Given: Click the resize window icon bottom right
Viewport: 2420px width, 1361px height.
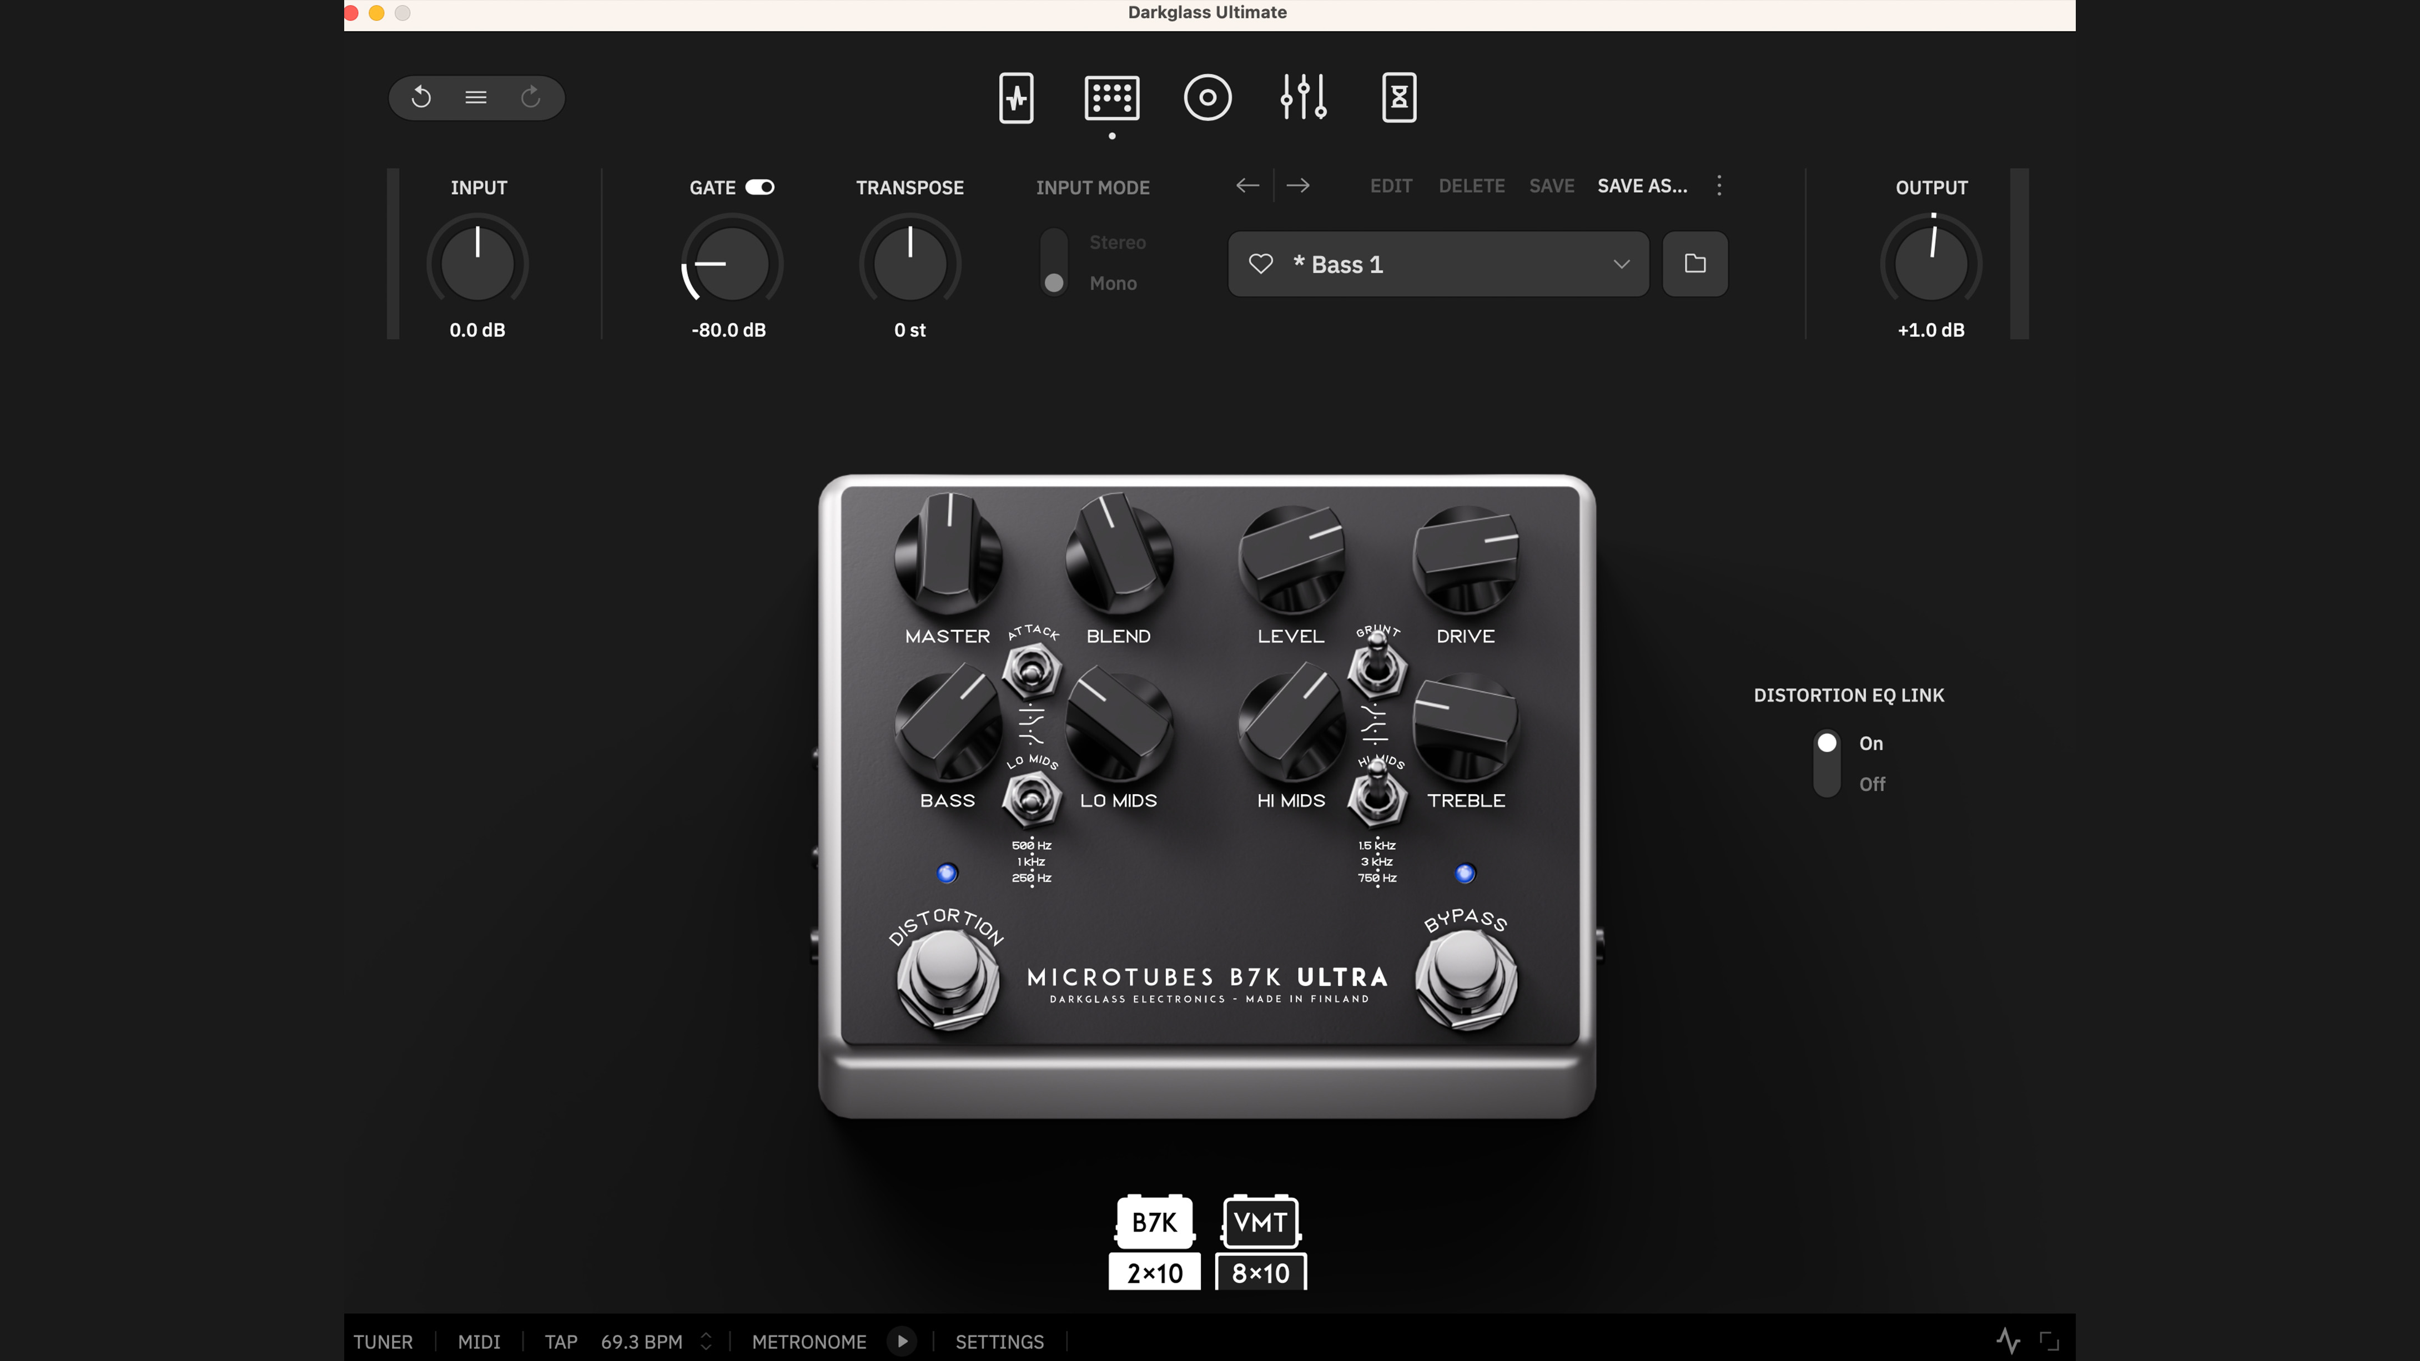Looking at the screenshot, I should 2050,1340.
